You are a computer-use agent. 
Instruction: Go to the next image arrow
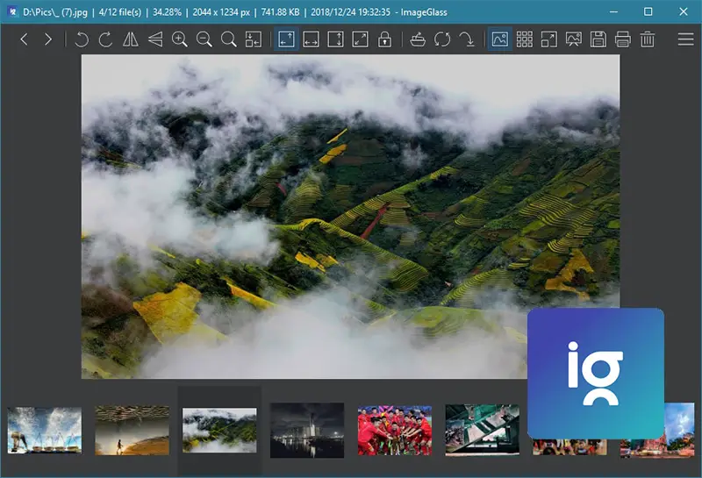pos(48,39)
